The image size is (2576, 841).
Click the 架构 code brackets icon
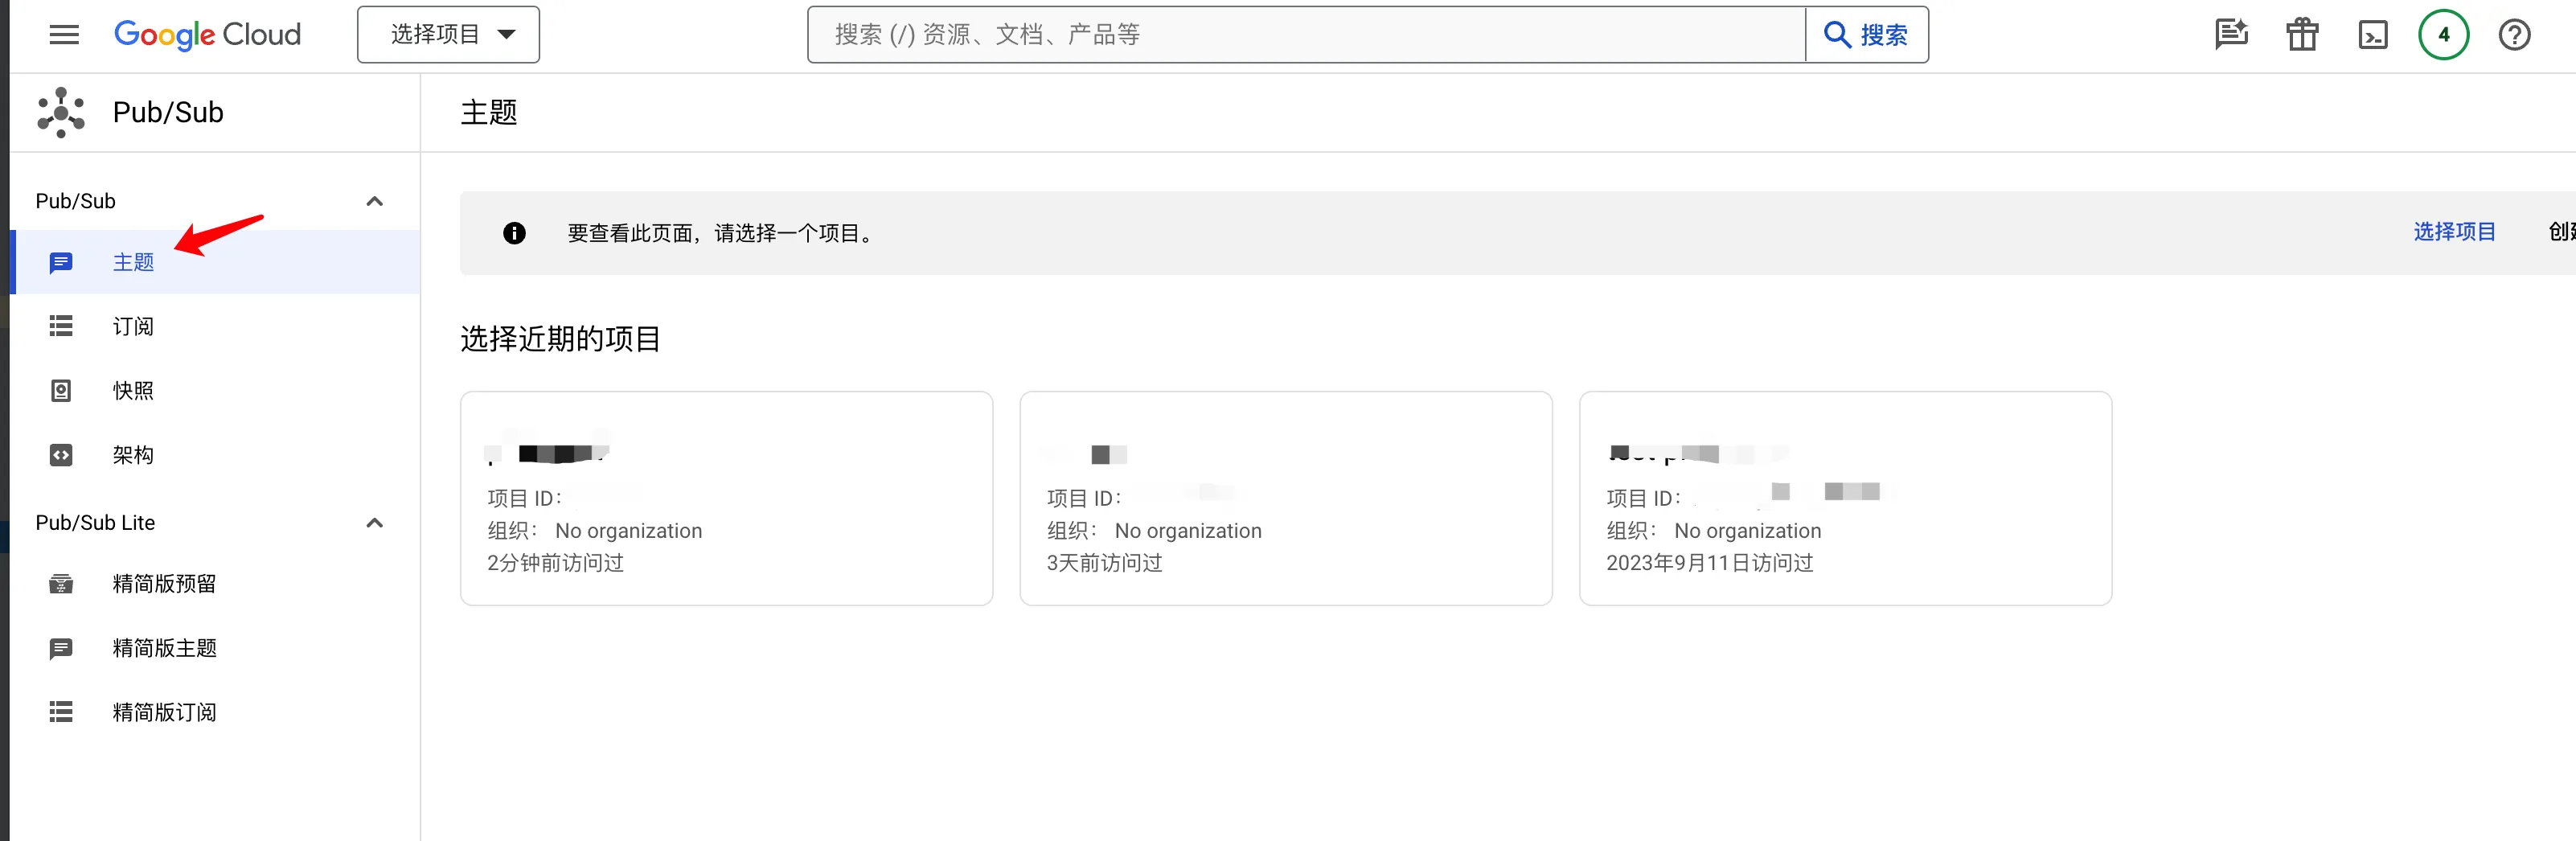(x=61, y=455)
